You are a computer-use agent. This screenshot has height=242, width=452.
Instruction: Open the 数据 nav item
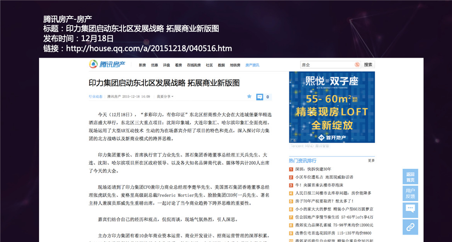pyautogui.click(x=221, y=65)
